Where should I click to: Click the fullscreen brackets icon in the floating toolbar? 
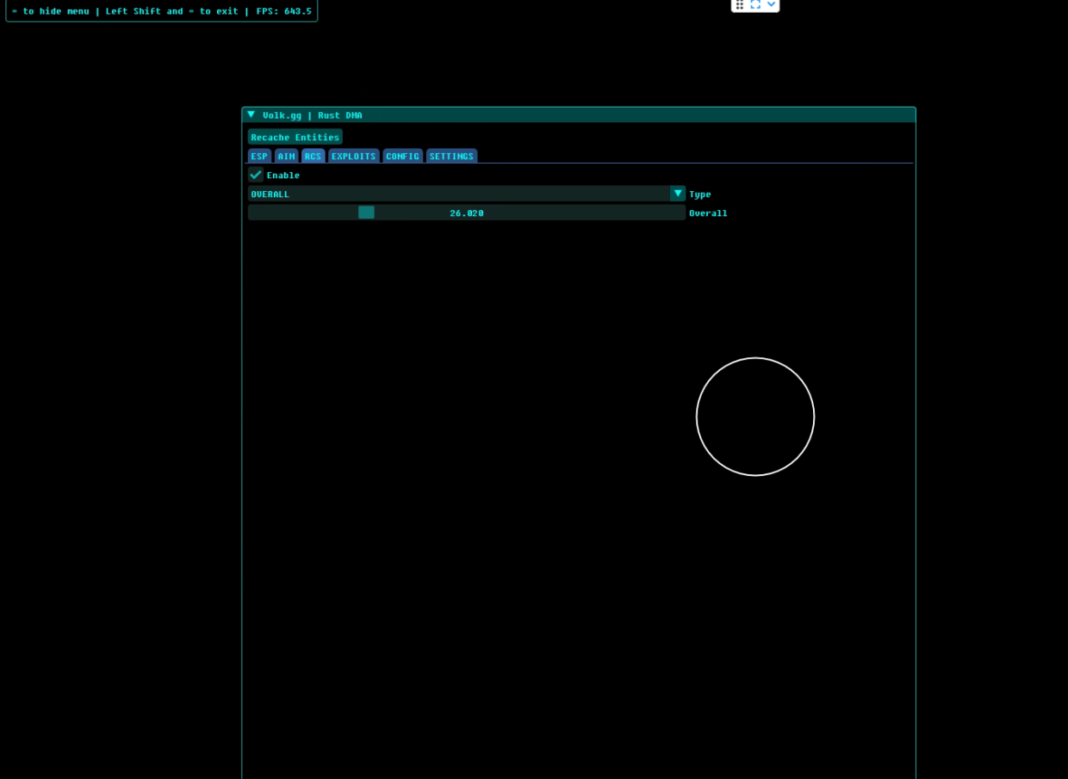[x=755, y=4]
